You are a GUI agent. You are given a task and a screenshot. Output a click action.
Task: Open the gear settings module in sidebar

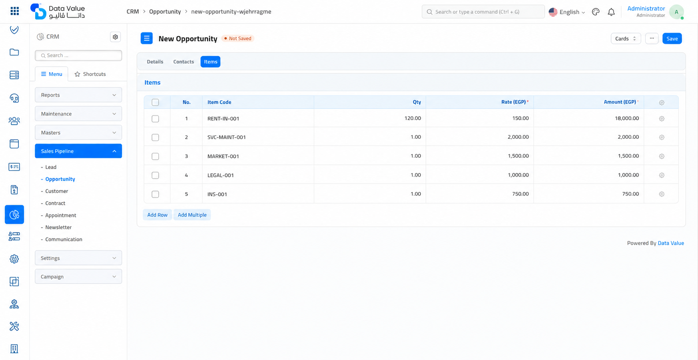point(14,259)
